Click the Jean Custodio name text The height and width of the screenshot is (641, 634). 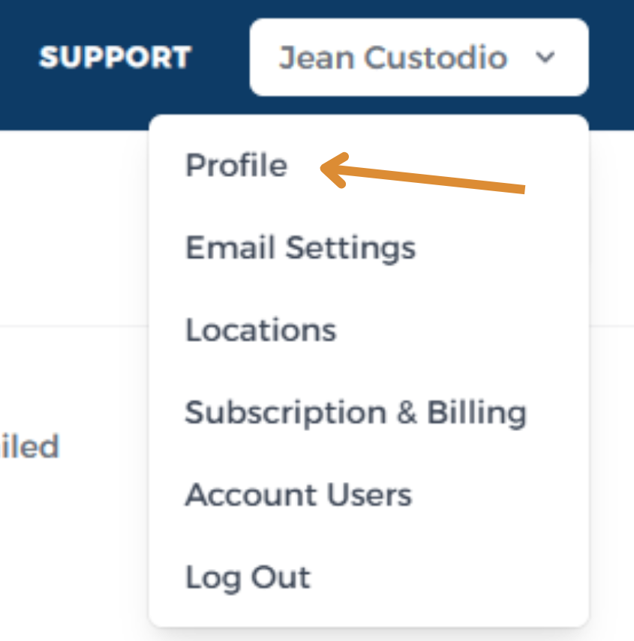tap(393, 57)
